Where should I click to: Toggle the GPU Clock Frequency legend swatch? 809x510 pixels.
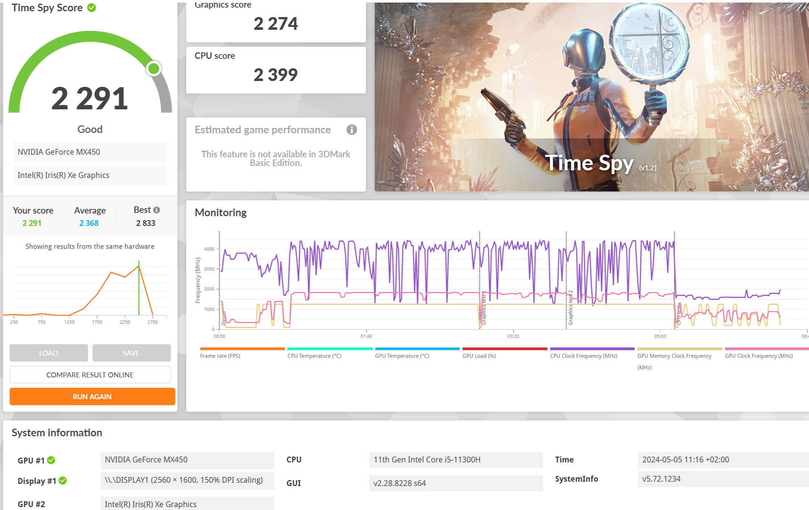(767, 349)
